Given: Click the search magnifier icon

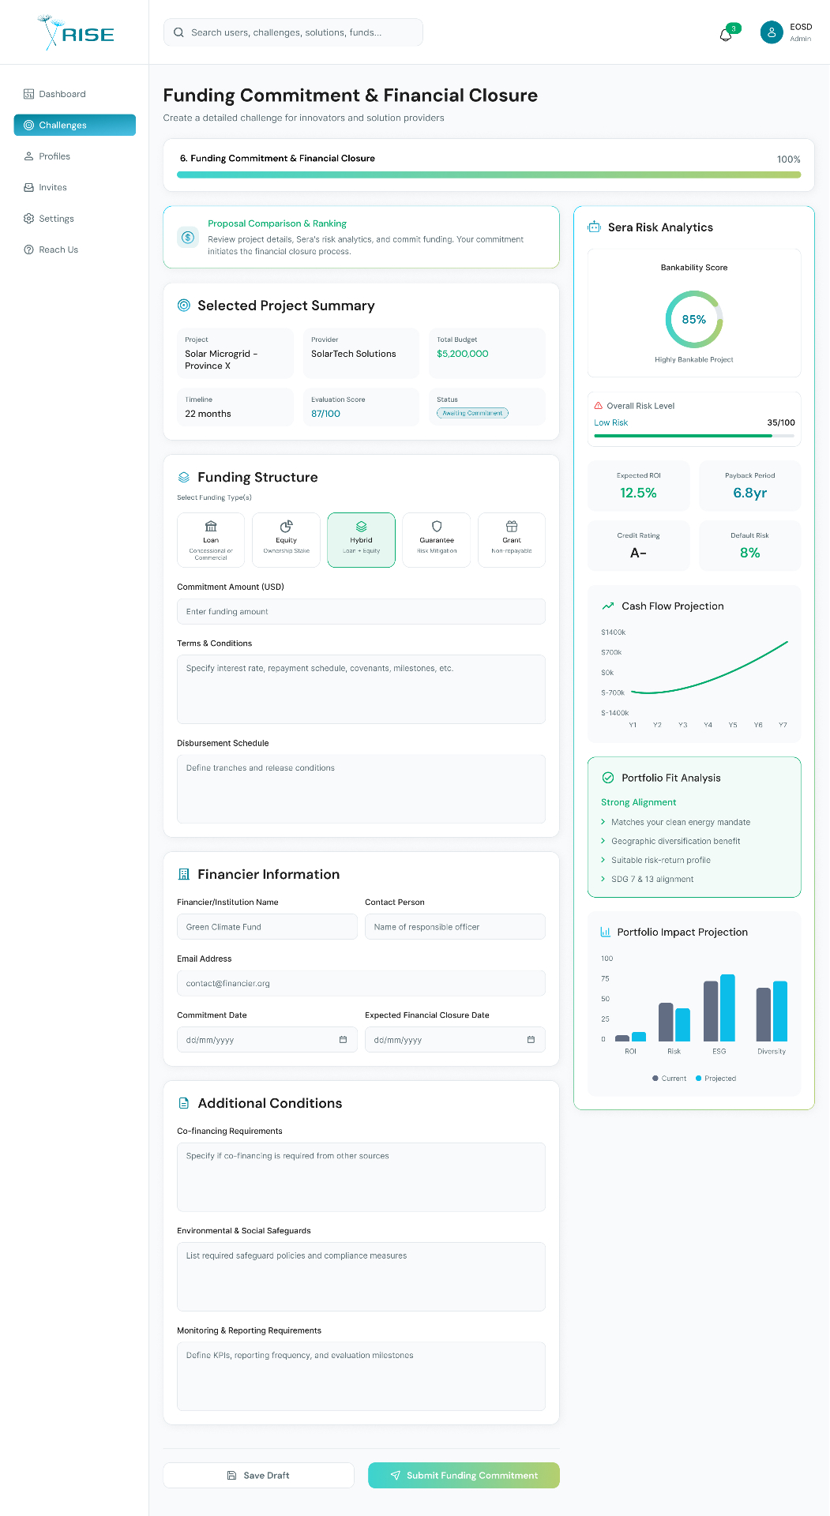Looking at the screenshot, I should point(178,32).
